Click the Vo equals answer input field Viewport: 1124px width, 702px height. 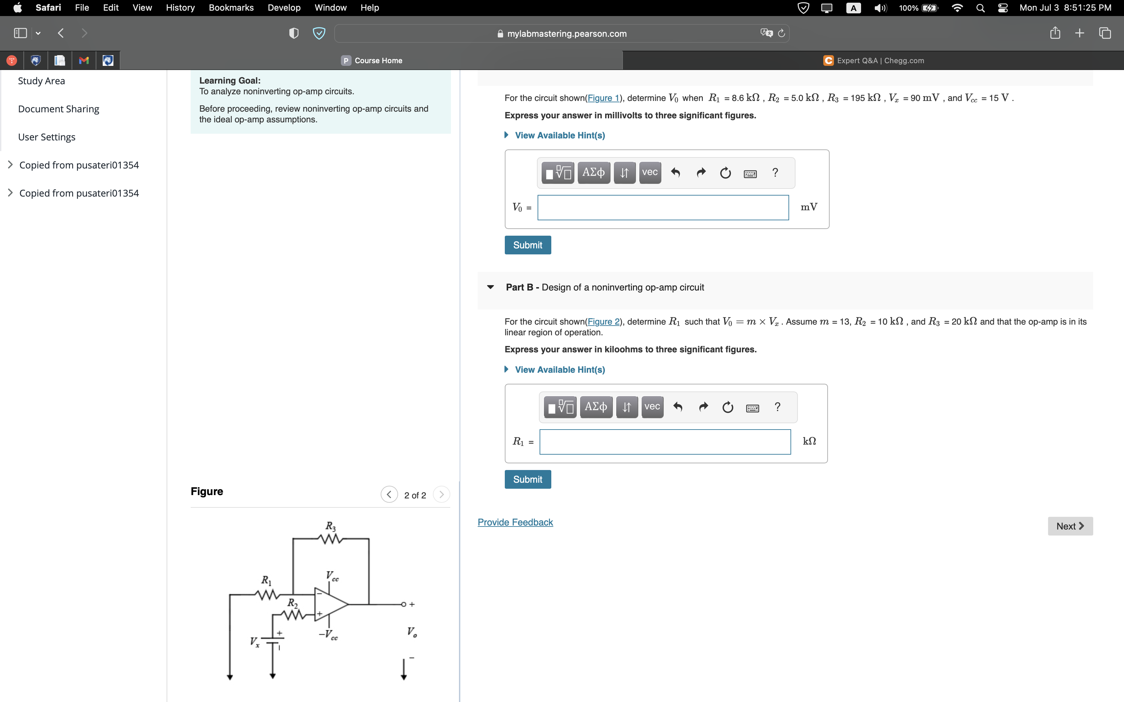tap(663, 208)
